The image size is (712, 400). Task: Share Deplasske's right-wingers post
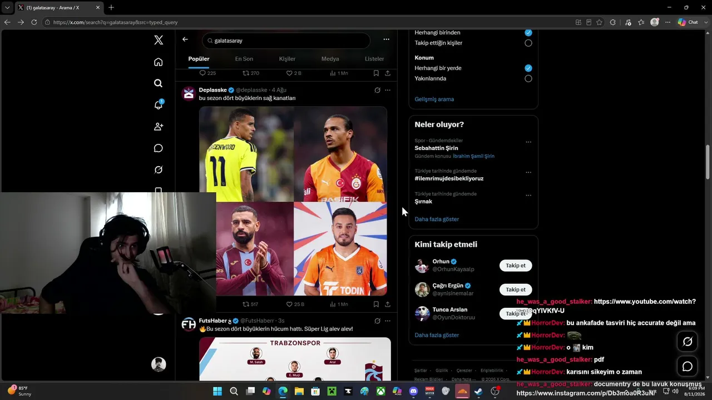click(388, 304)
